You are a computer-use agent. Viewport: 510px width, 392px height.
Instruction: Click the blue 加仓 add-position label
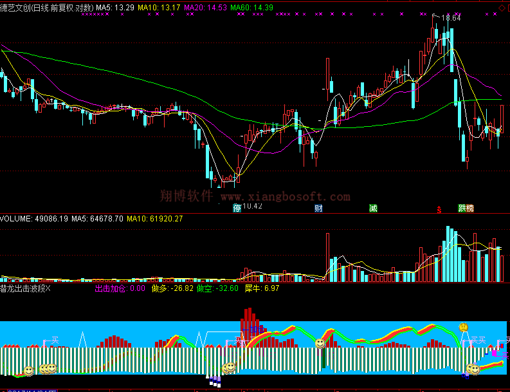click(257, 330)
